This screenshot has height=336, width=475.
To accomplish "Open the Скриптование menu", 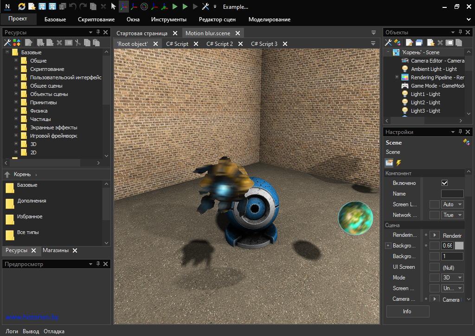I will (96, 19).
